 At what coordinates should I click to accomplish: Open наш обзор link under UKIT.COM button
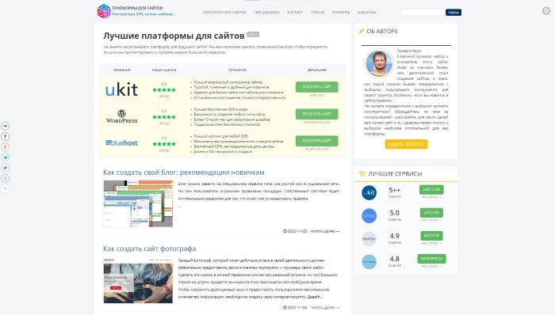pyautogui.click(x=431, y=197)
